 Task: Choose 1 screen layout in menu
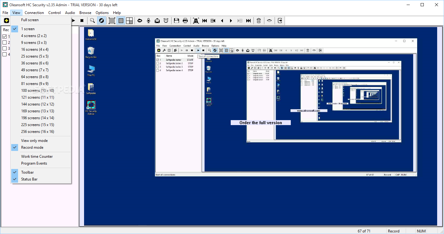[x=41, y=29]
